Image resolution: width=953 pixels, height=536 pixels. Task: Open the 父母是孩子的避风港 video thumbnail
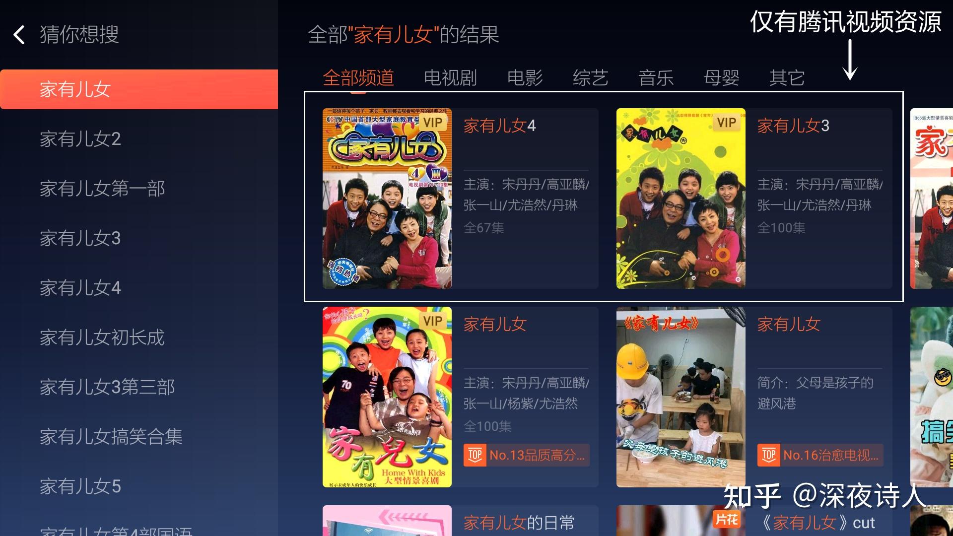(x=681, y=397)
